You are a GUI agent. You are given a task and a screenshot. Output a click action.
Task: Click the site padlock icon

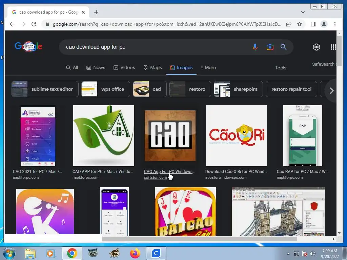pos(47,24)
